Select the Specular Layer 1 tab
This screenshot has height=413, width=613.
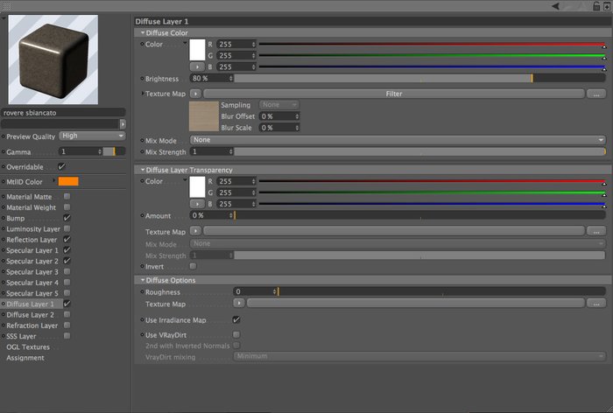[x=32, y=250]
